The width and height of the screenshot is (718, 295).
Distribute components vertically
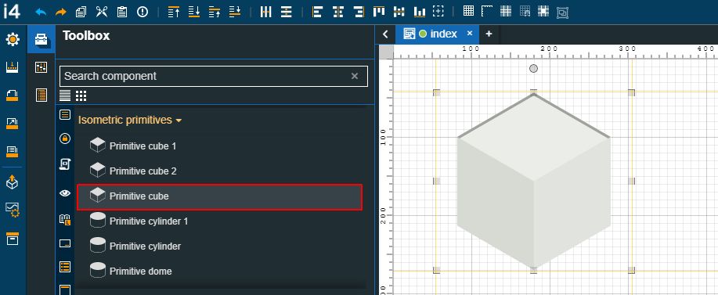(x=287, y=12)
